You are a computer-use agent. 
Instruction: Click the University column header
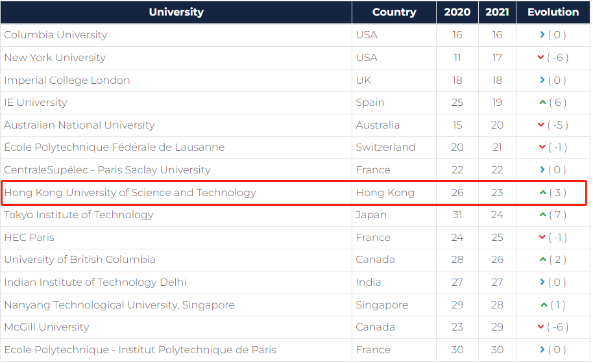(176, 12)
